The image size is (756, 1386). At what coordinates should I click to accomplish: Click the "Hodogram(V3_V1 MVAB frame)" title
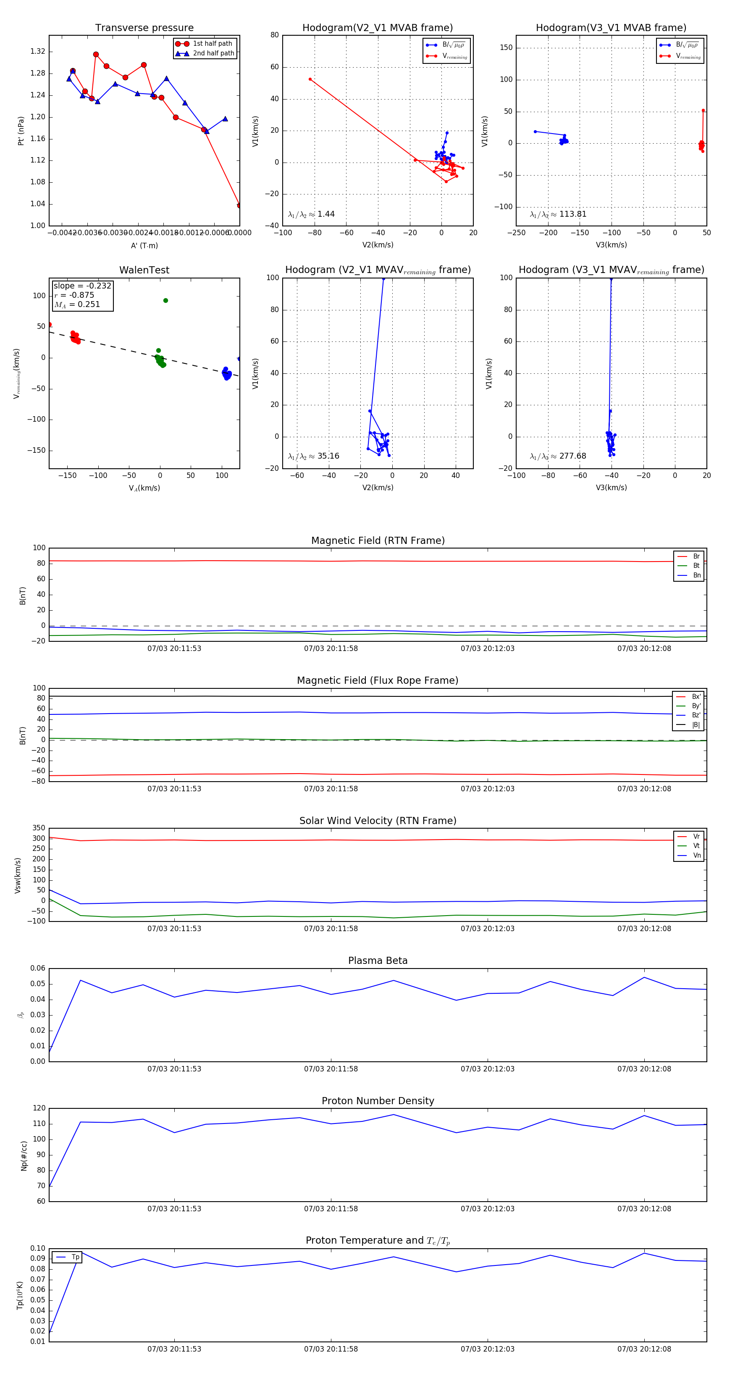(x=611, y=27)
